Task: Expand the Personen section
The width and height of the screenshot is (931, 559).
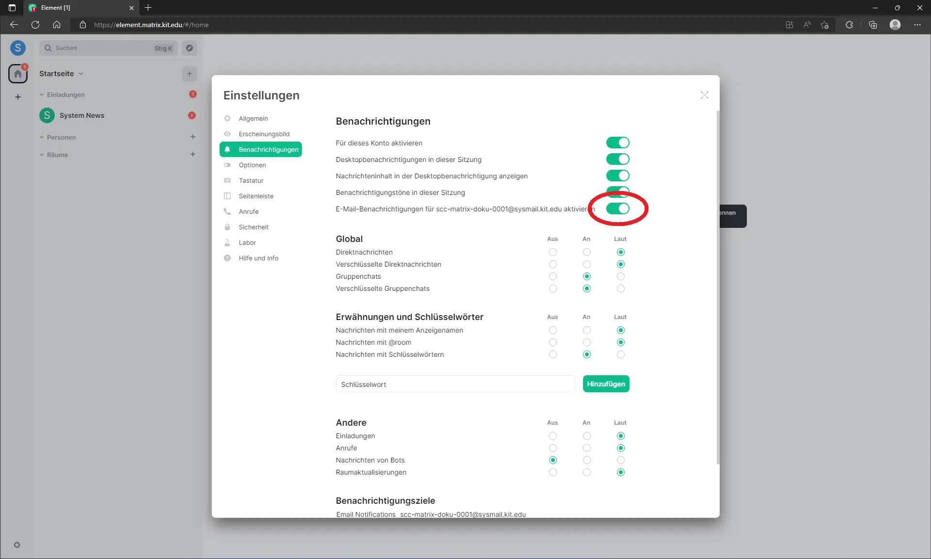Action: point(42,137)
